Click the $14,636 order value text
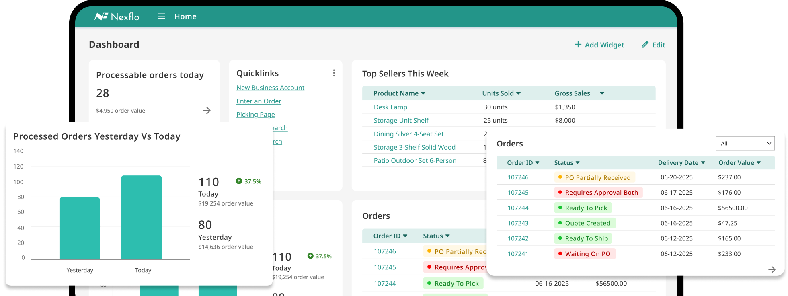The image size is (788, 296). point(226,247)
